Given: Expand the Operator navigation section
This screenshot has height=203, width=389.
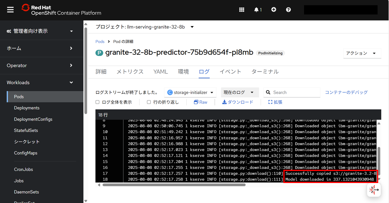Looking at the screenshot, I should click(x=42, y=66).
